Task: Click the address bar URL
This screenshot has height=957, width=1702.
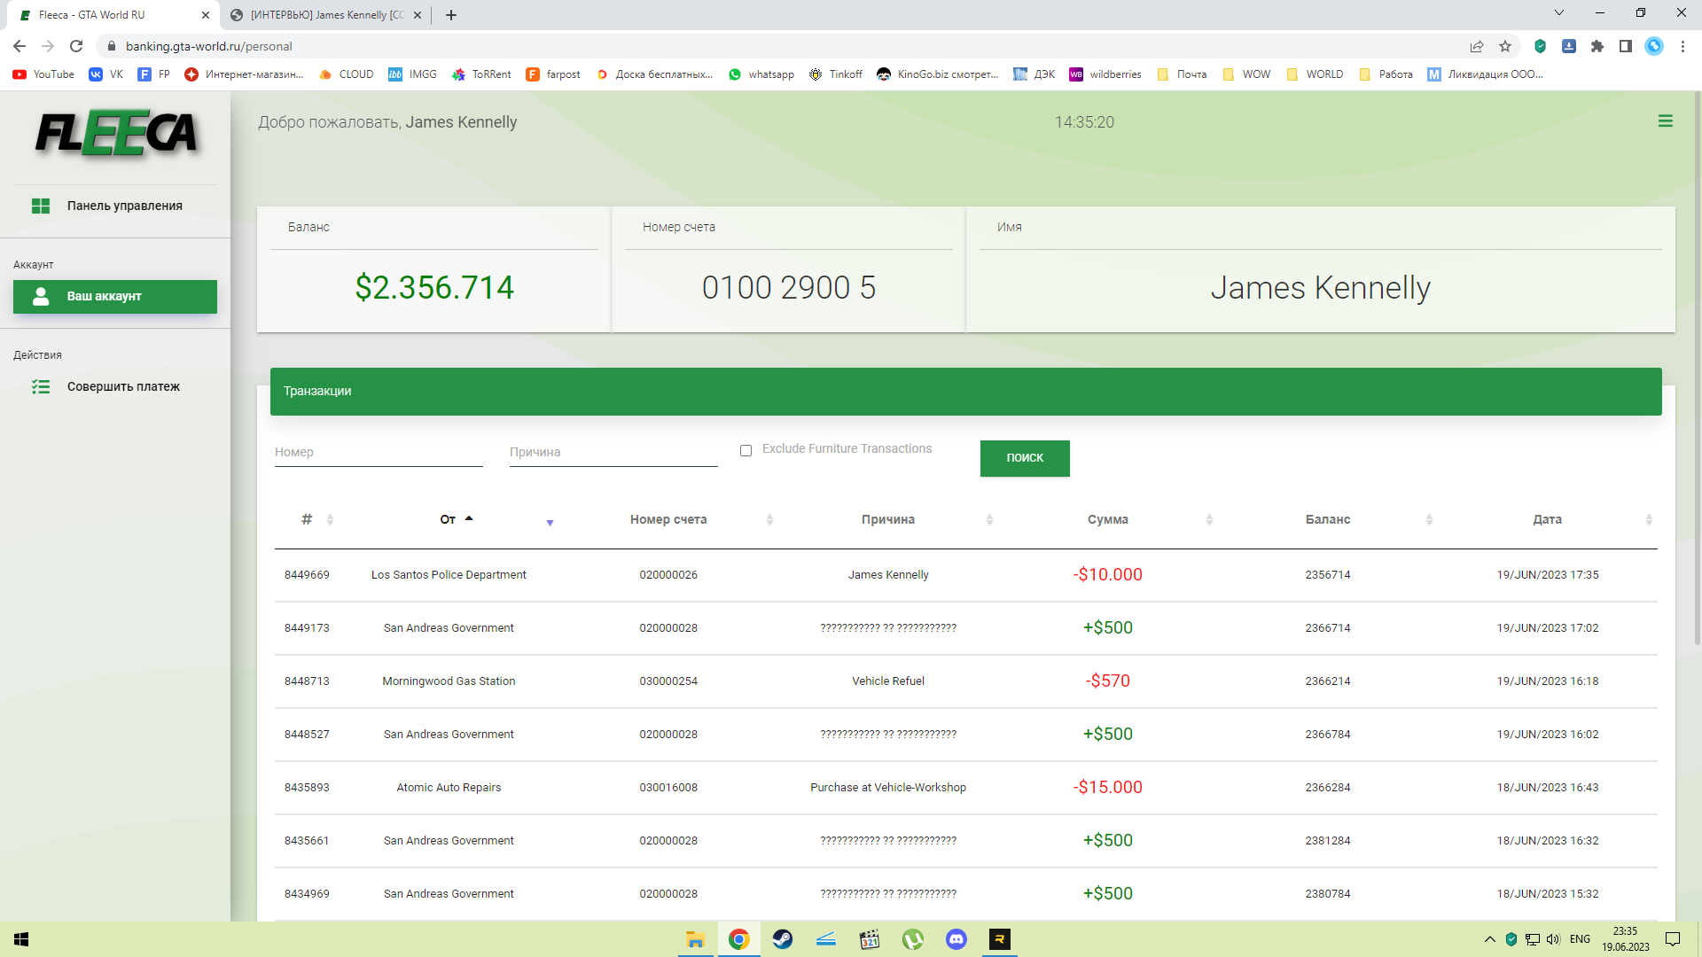Action: coord(209,46)
